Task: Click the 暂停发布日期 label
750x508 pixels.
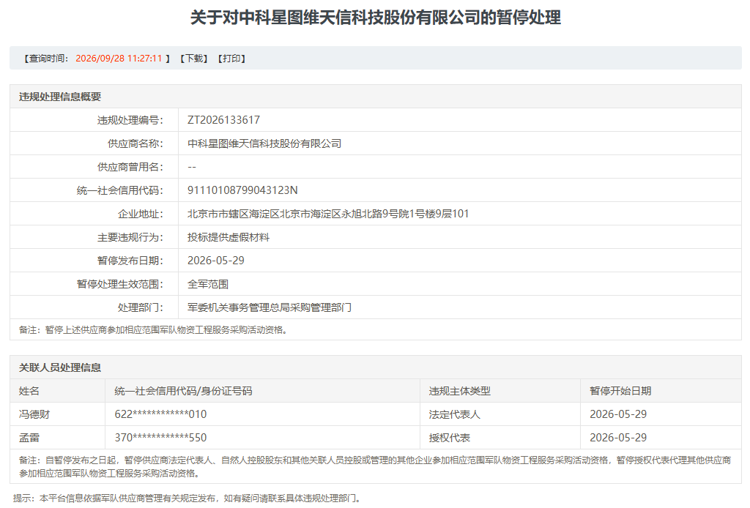Action: (x=130, y=261)
